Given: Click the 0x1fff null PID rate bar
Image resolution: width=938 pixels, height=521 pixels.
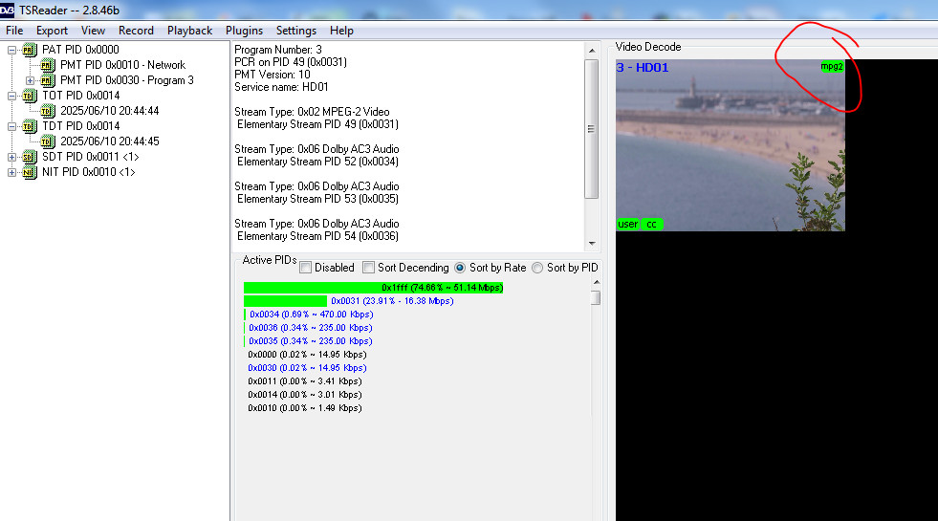Looking at the screenshot, I should pos(373,288).
